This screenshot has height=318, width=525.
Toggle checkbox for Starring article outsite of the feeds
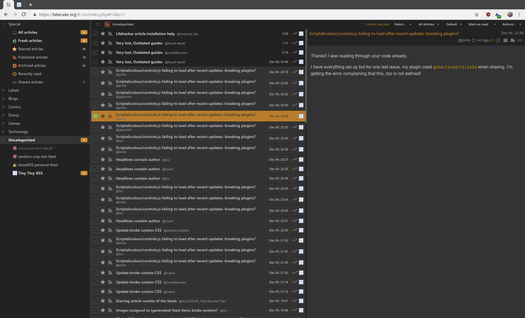click(95, 301)
